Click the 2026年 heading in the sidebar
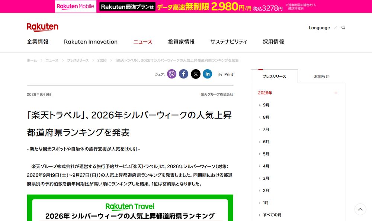372x221 pixels. point(265,93)
